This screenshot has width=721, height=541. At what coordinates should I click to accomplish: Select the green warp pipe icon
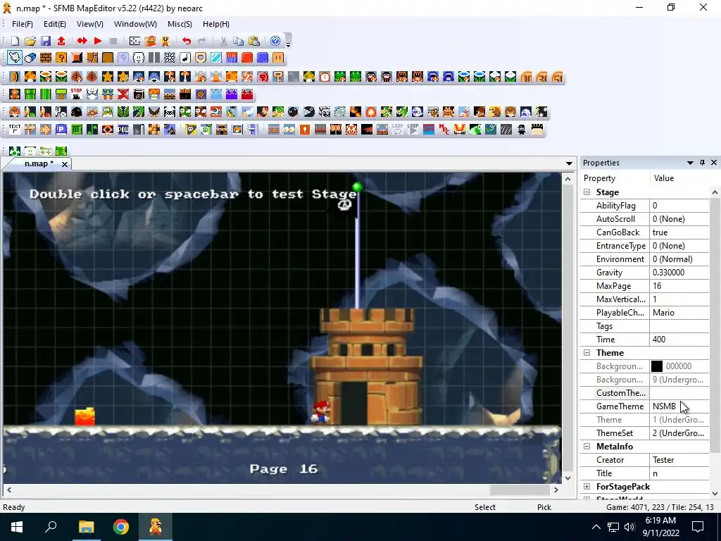[x=30, y=94]
